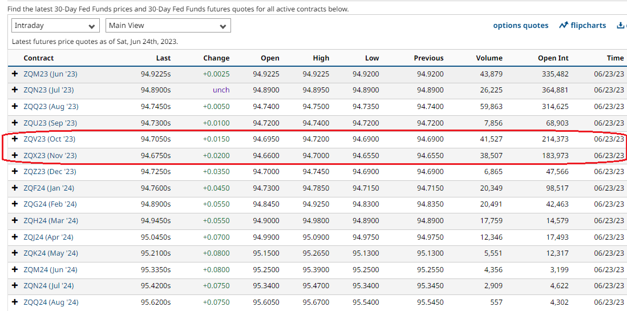Click plus icon beside ZQN23 (Jul '23)
The width and height of the screenshot is (627, 311).
[x=15, y=90]
